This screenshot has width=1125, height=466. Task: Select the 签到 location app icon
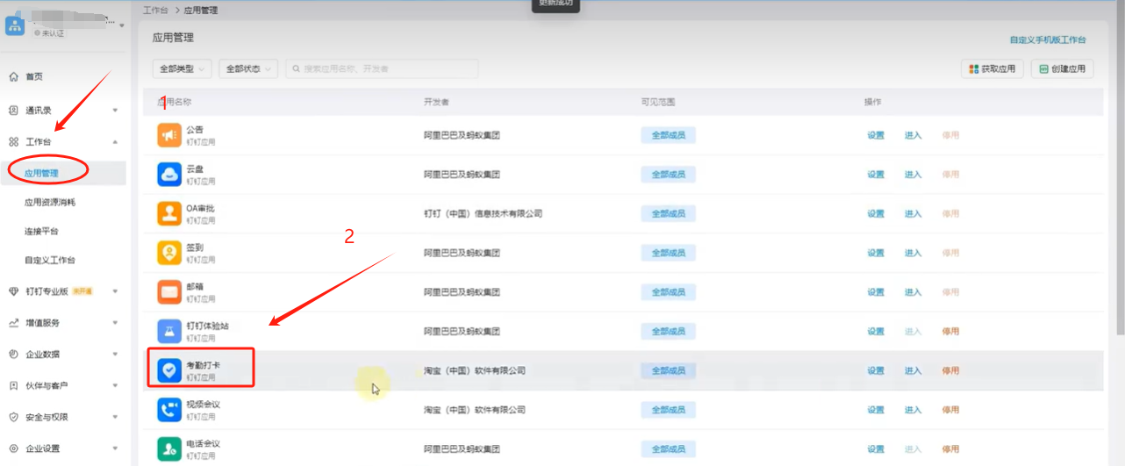pos(168,253)
